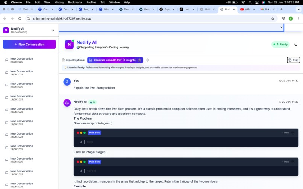The width and height of the screenshot is (303, 189).
Task: Click the logout icon beside Netlify AI
Action: click(53, 30)
